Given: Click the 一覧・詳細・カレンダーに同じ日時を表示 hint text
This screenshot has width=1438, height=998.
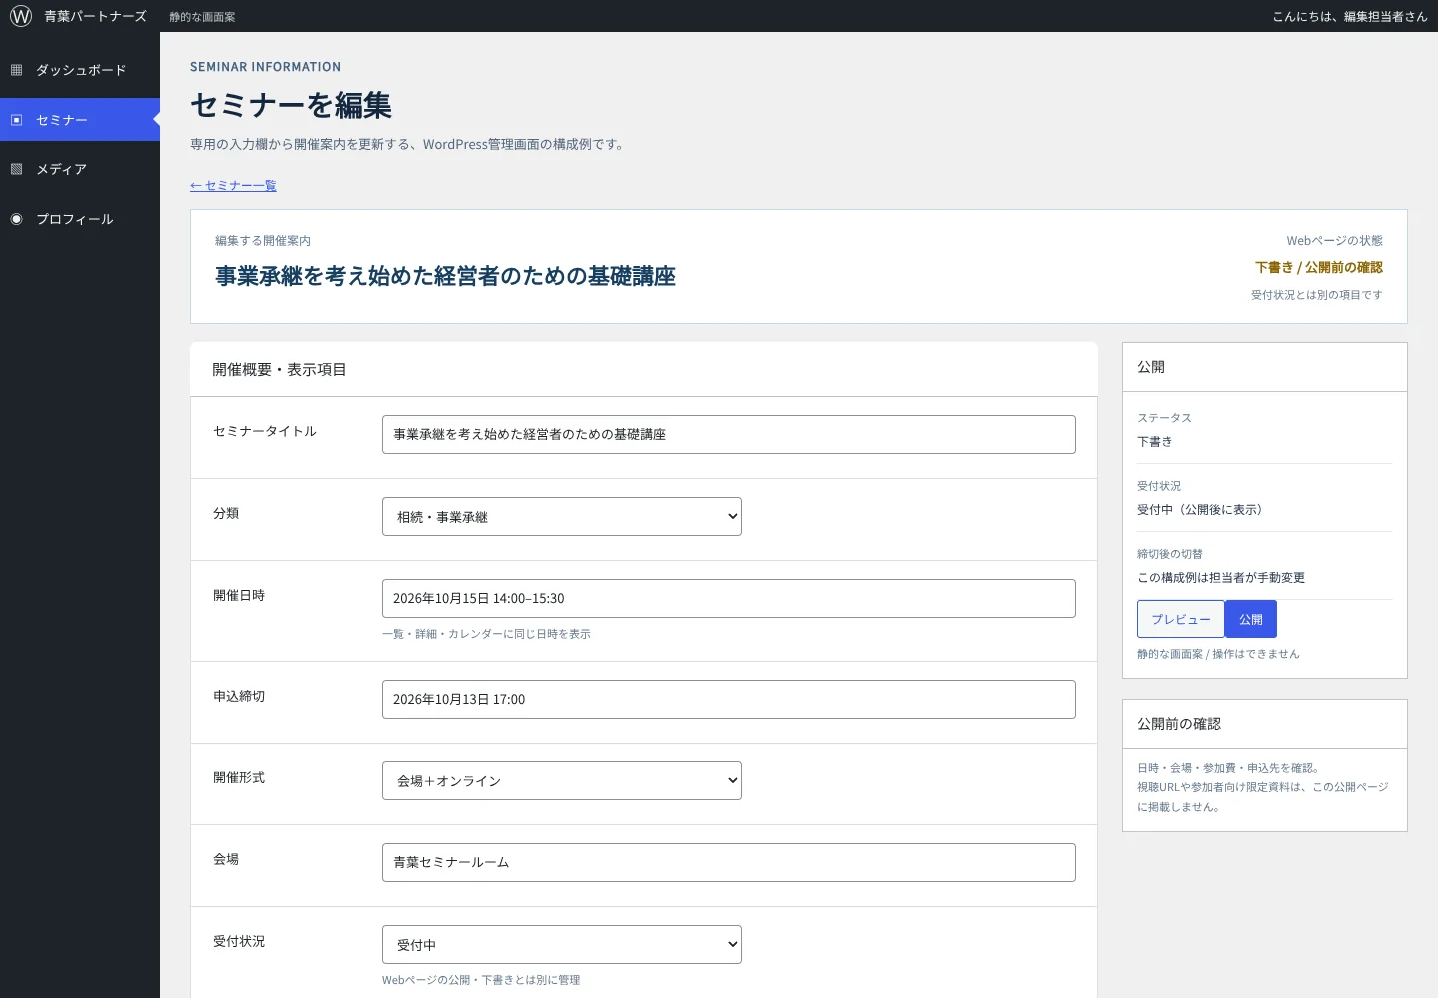Looking at the screenshot, I should [x=486, y=634].
